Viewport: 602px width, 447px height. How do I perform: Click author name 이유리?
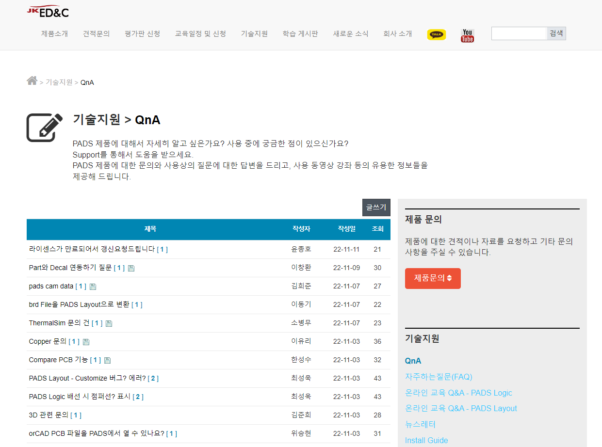[301, 341]
